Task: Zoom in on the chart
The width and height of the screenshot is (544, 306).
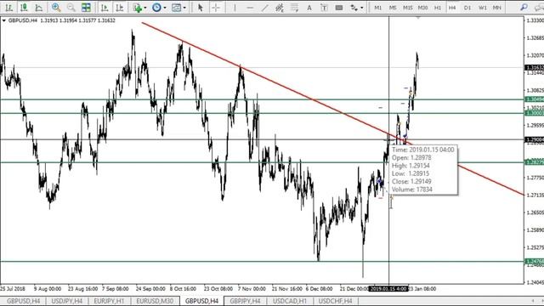Action: click(56, 8)
